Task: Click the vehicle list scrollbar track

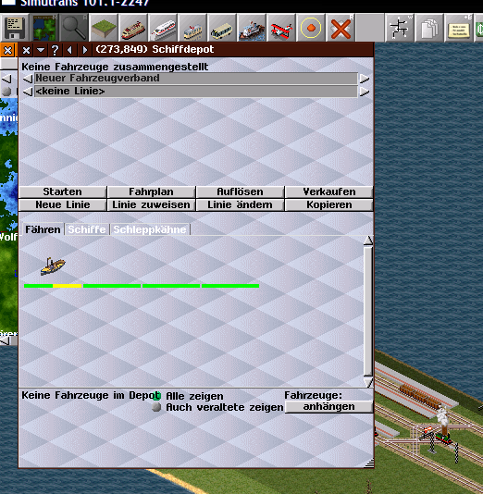Action: 368,311
